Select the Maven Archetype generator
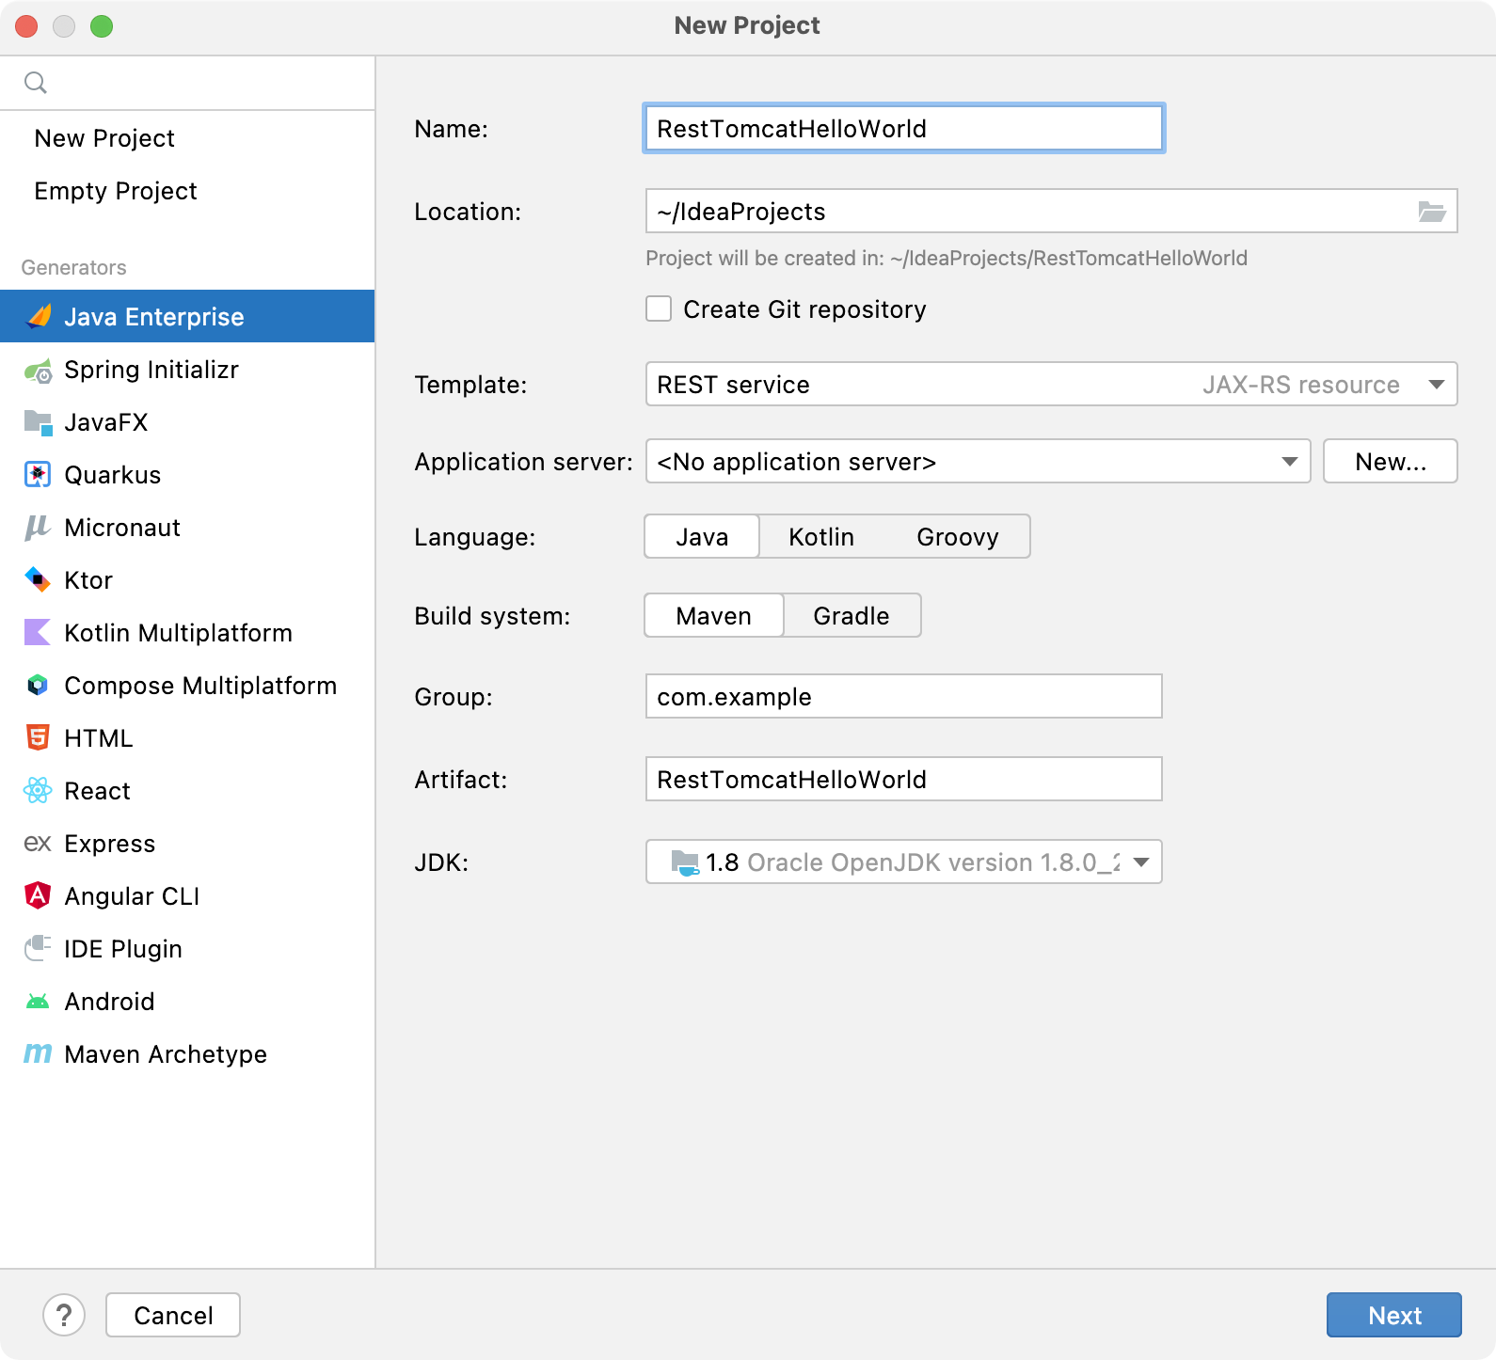Image resolution: width=1496 pixels, height=1360 pixels. click(187, 1054)
